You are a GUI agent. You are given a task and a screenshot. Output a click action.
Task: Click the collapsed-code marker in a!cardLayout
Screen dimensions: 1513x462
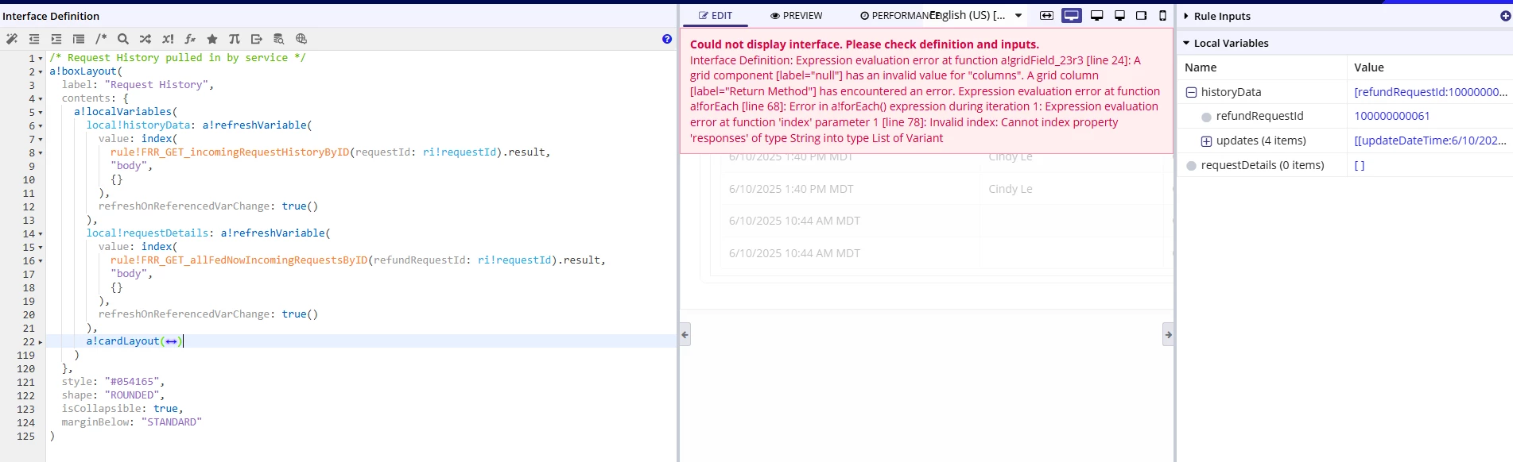click(x=171, y=341)
